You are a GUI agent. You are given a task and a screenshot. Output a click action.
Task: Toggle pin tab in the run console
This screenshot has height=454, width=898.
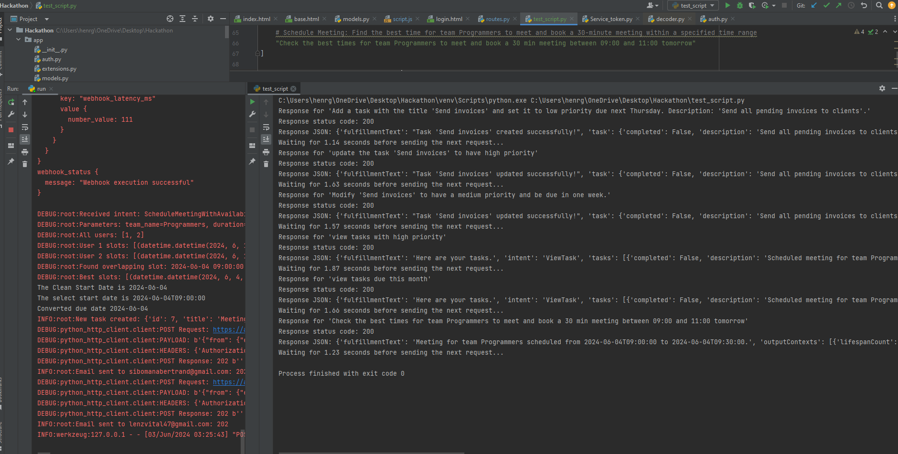point(11,162)
